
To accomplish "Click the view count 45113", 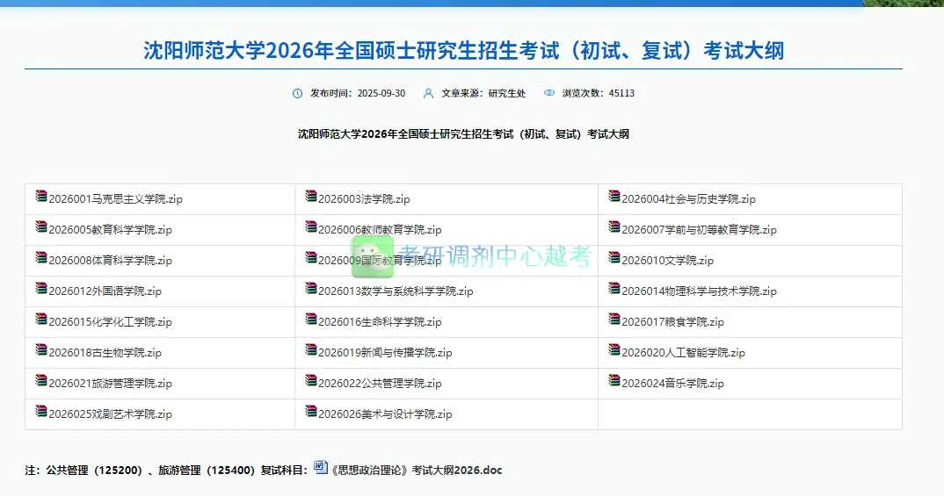I will [621, 93].
